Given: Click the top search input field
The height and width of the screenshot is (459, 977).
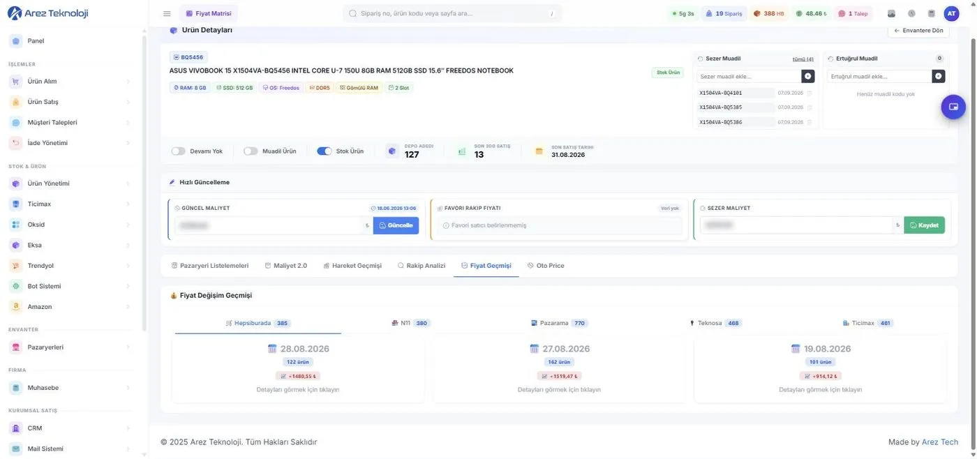Looking at the screenshot, I should tap(452, 13).
